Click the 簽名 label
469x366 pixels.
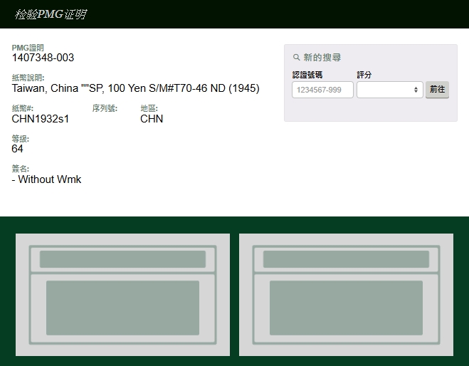point(21,169)
